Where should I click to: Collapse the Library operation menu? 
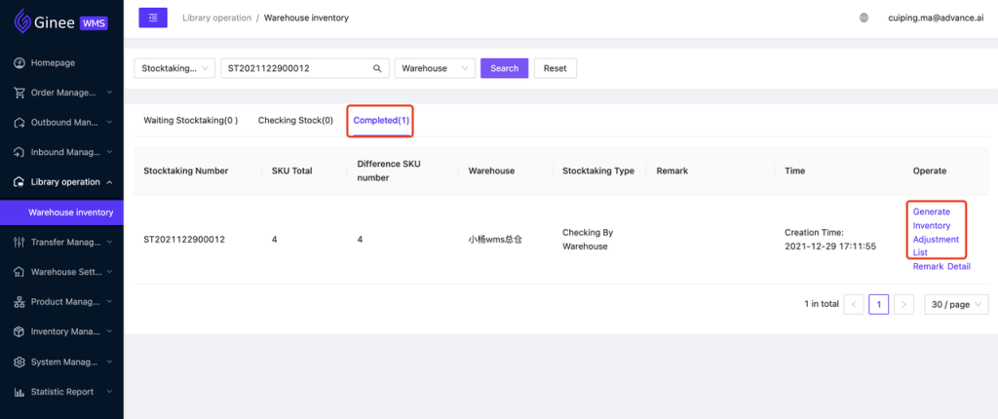click(61, 182)
